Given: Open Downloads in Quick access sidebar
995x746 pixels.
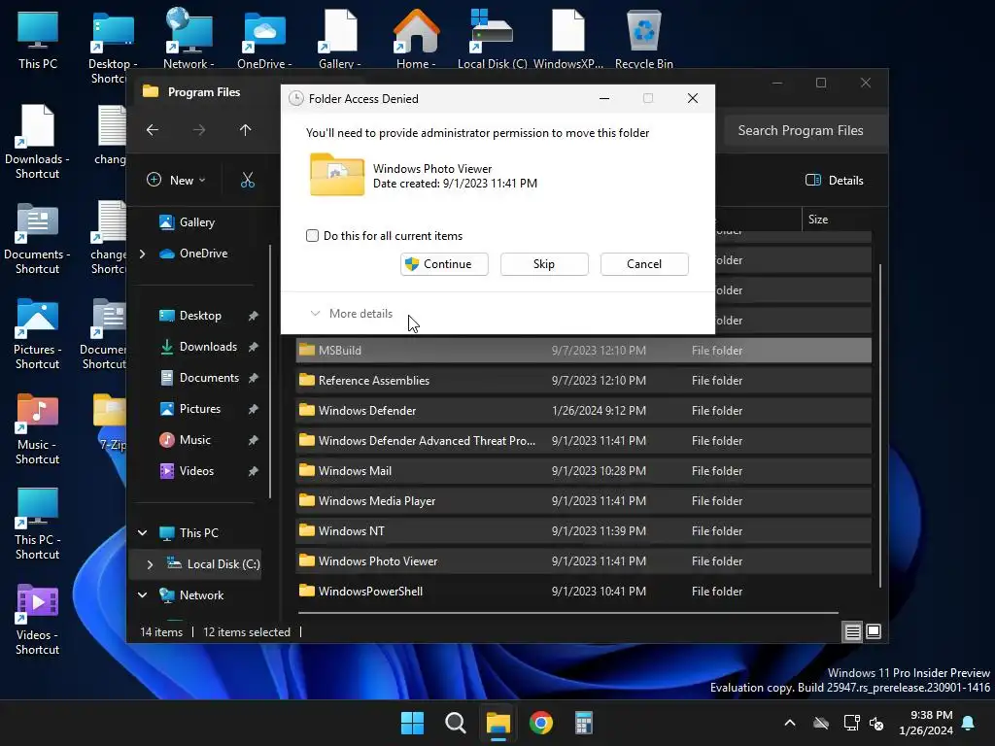Looking at the screenshot, I should coord(199,347).
